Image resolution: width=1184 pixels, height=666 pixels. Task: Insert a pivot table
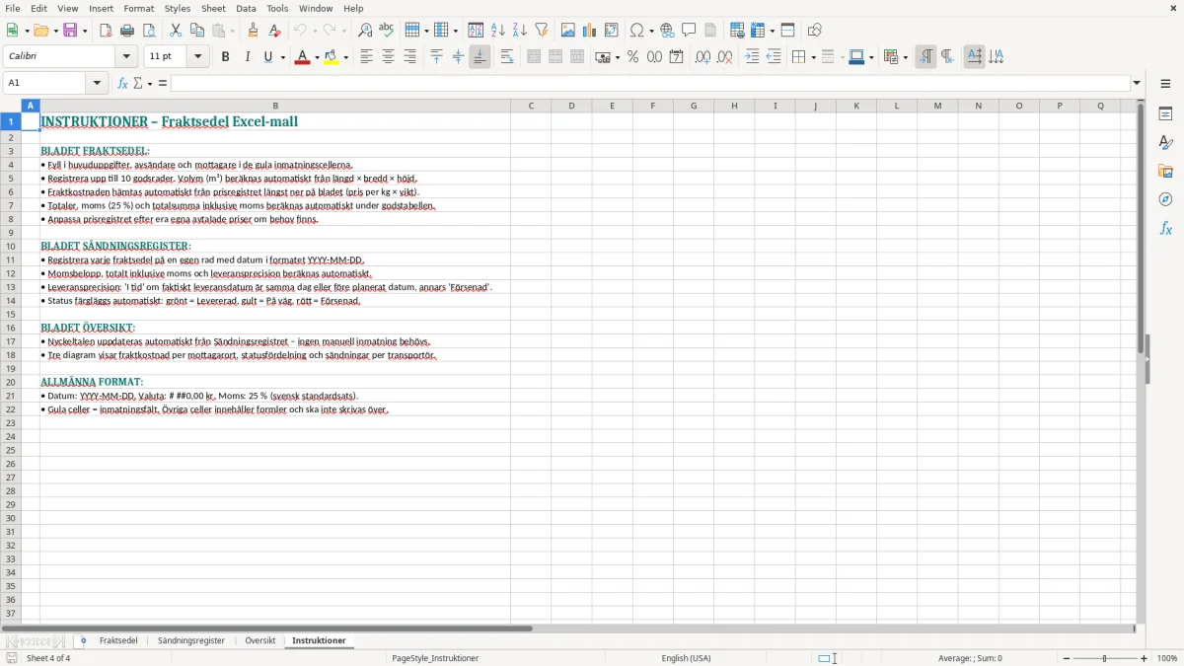[612, 31]
